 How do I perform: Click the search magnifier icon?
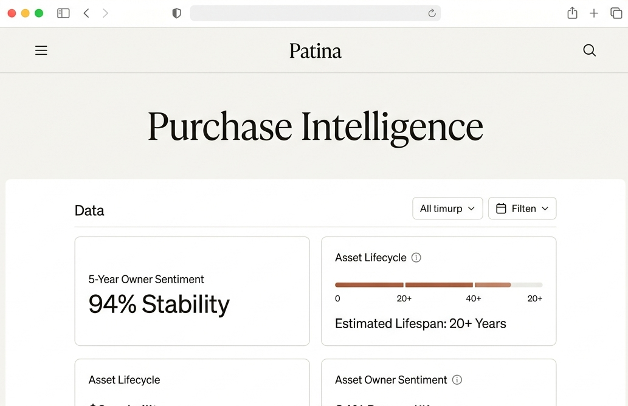589,50
